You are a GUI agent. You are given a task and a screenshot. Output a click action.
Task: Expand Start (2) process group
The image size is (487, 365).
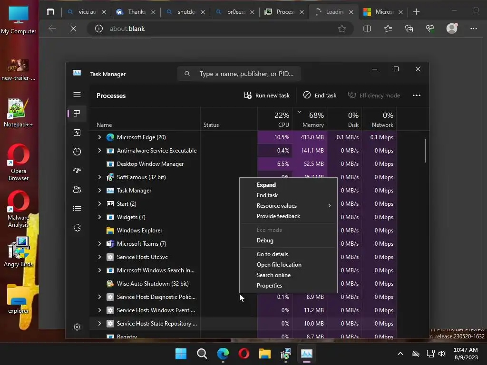point(99,203)
